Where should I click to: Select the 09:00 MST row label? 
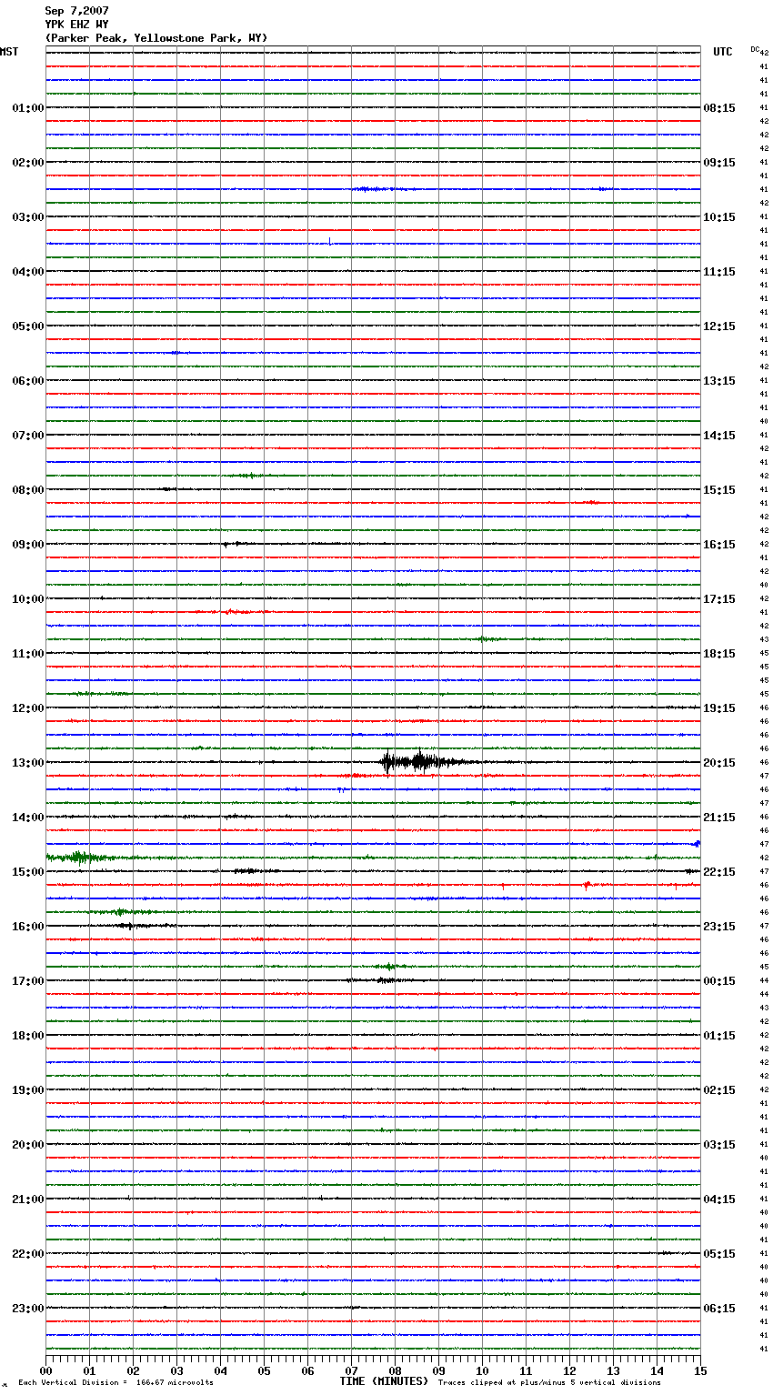(x=28, y=545)
